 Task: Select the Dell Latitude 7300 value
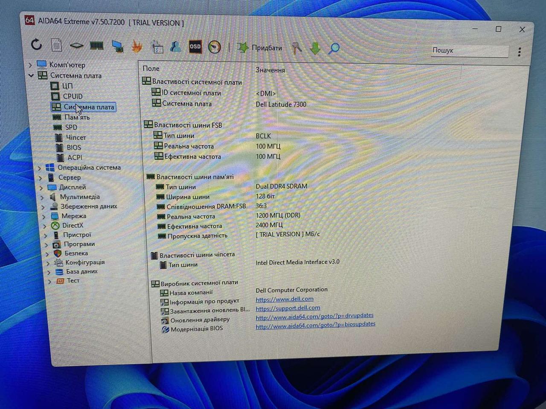pos(281,104)
